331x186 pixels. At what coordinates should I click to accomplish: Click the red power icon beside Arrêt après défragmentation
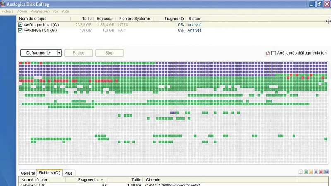point(268,53)
